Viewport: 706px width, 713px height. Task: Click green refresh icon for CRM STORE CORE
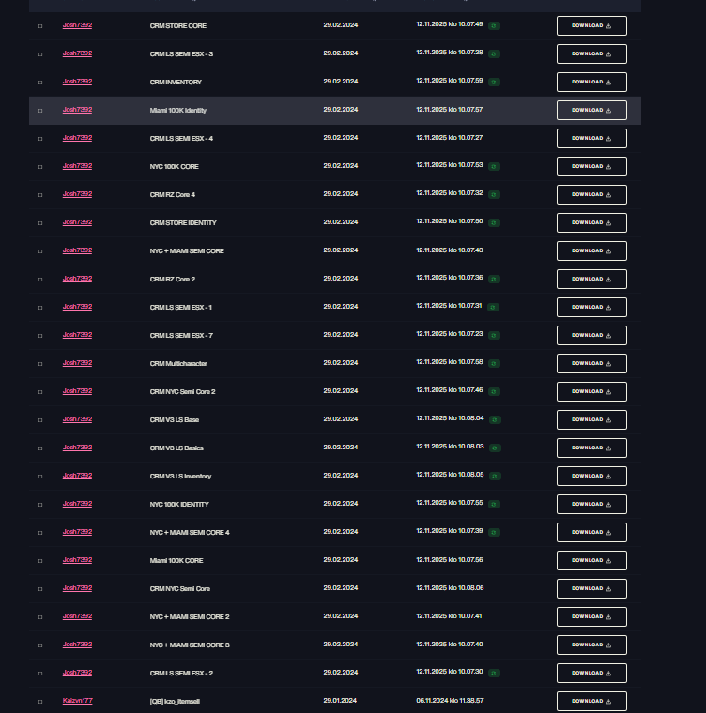point(494,26)
